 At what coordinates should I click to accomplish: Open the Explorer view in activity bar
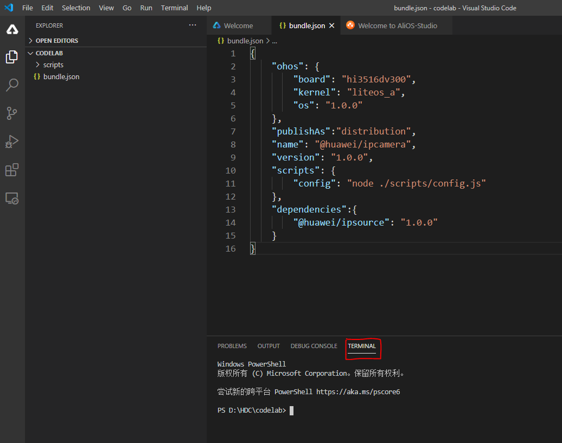pos(12,57)
